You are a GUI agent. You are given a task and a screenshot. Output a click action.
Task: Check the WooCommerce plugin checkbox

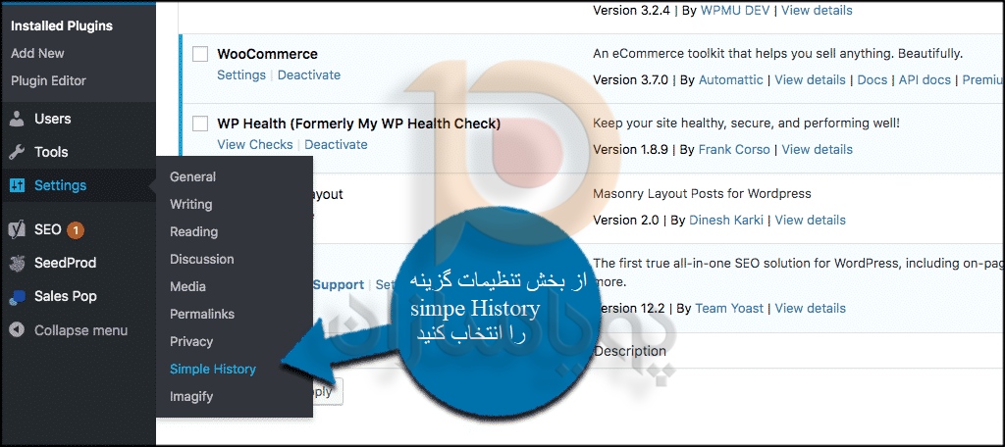pos(200,54)
